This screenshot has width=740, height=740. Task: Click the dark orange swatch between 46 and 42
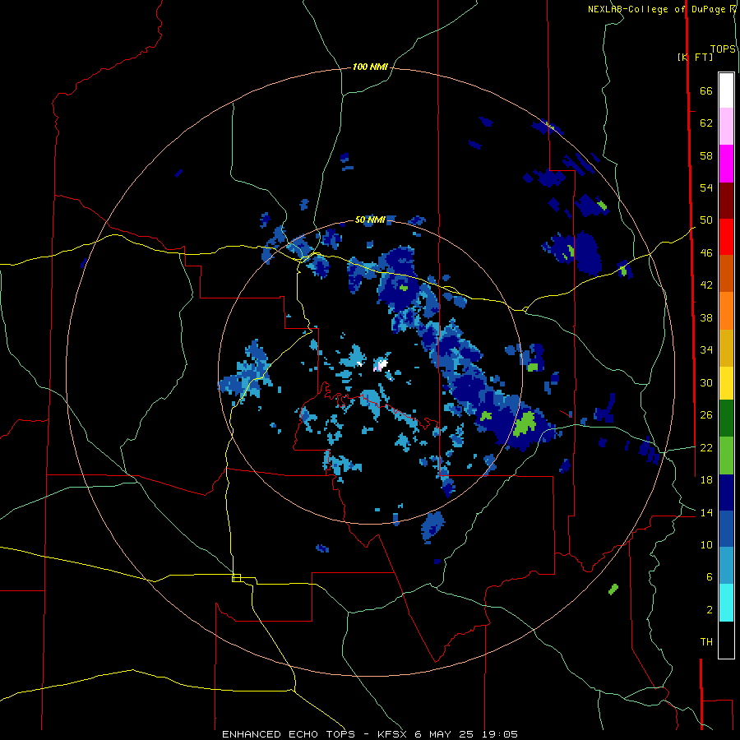tap(726, 273)
